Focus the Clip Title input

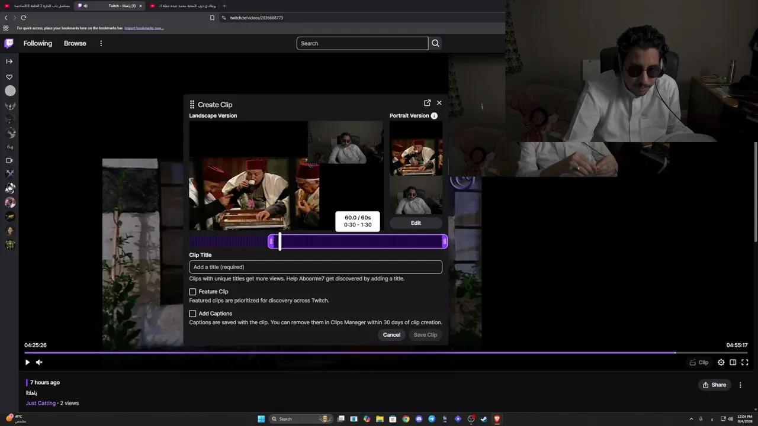pyautogui.click(x=316, y=267)
